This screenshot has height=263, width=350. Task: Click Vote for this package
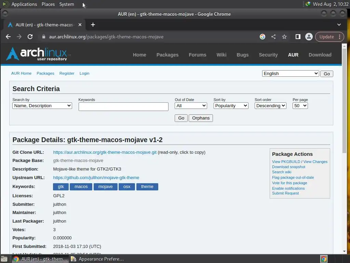[x=290, y=183]
